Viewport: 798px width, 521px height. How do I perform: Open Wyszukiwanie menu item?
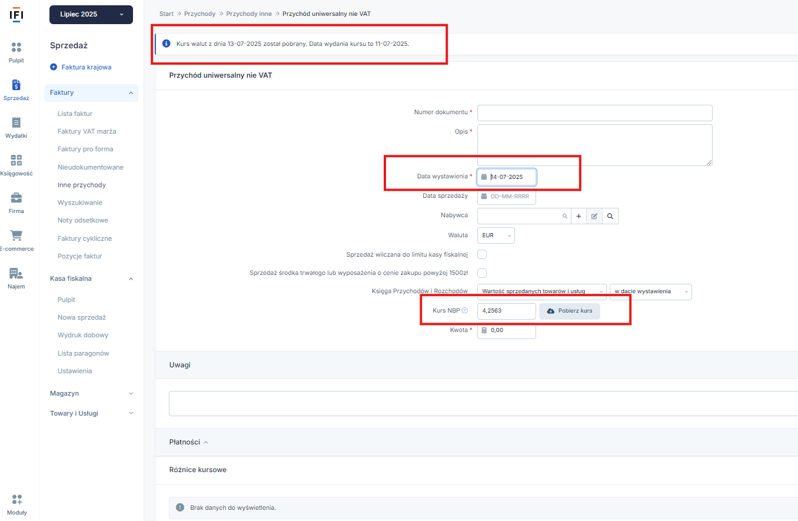(80, 203)
